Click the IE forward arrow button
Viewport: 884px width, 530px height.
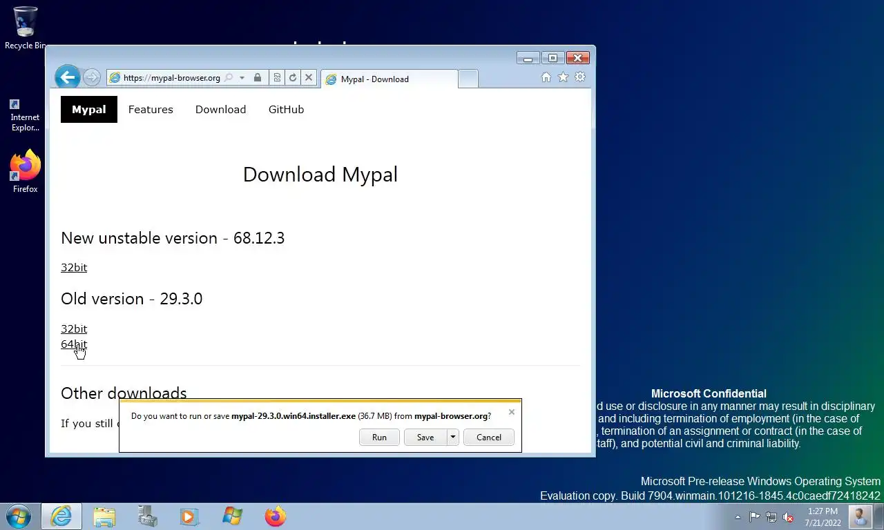click(x=91, y=77)
